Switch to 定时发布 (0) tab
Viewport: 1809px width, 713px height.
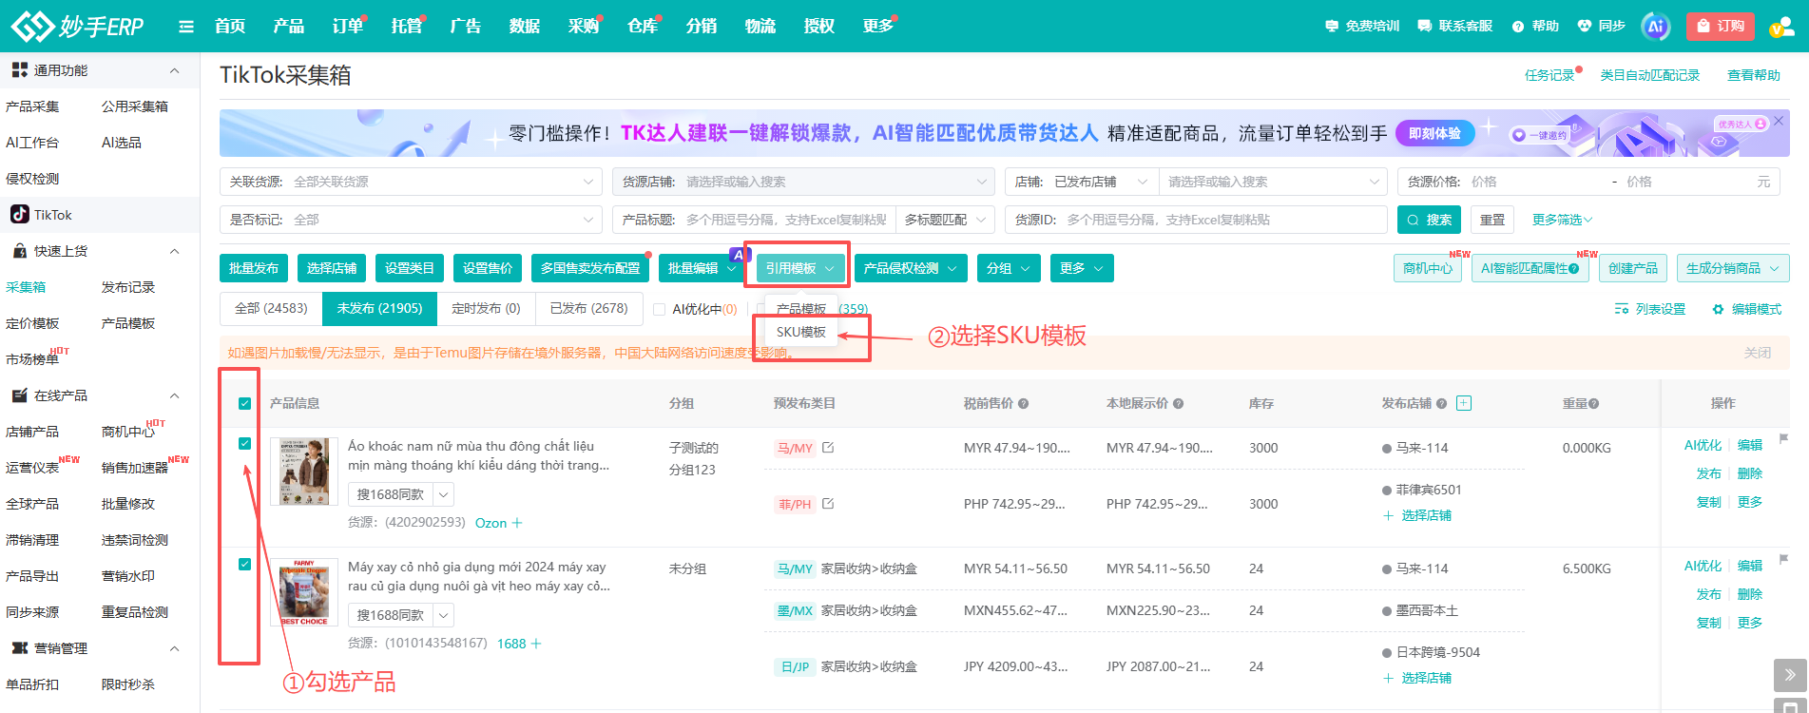(x=486, y=308)
